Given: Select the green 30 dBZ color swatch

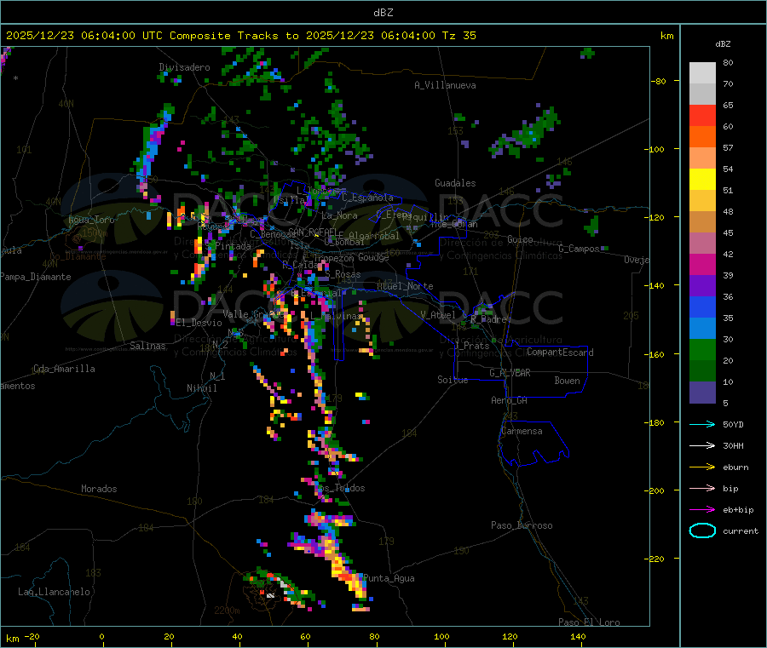Looking at the screenshot, I should [x=702, y=350].
